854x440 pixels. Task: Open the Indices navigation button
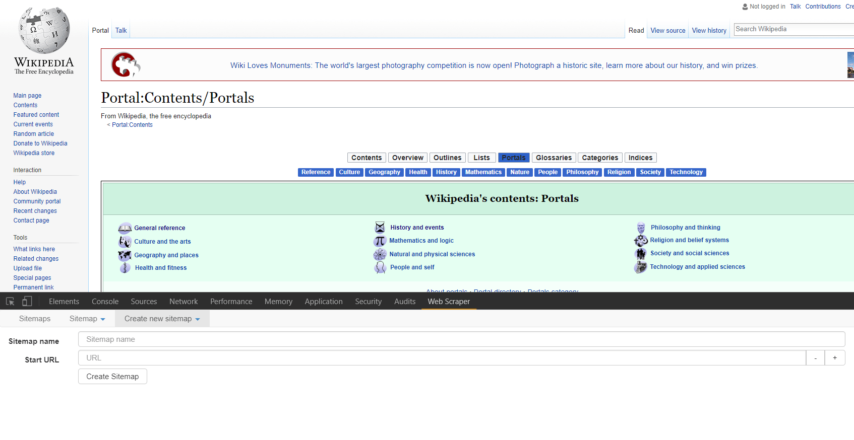(640, 158)
